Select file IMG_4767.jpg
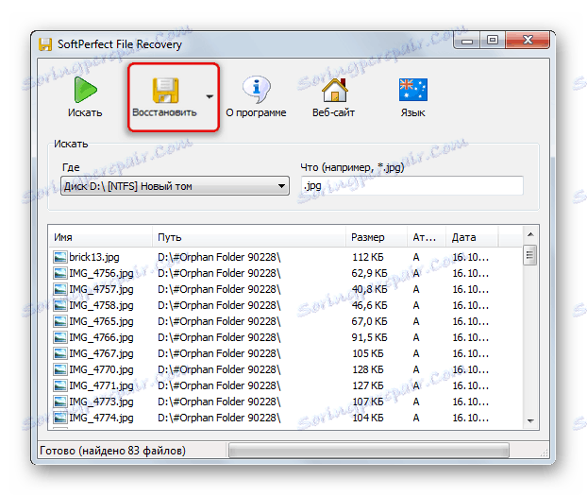 tap(101, 354)
